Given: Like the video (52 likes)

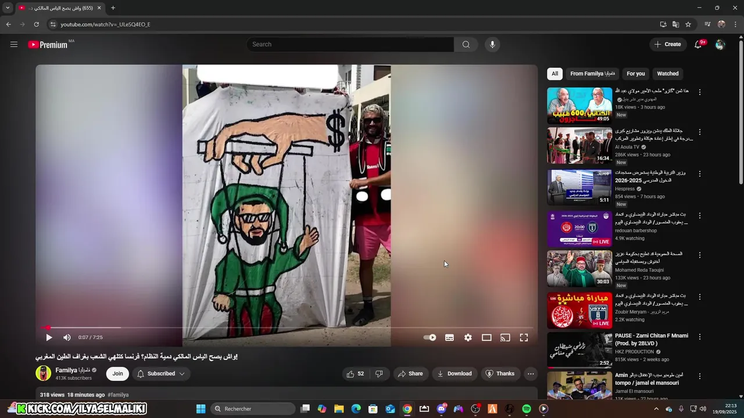Looking at the screenshot, I should pyautogui.click(x=355, y=374).
